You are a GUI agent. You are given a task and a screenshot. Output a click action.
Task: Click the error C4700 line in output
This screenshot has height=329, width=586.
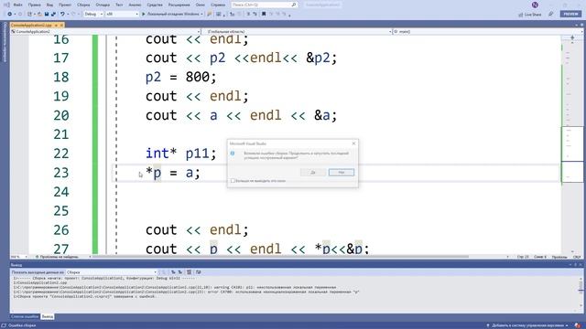pos(186,292)
